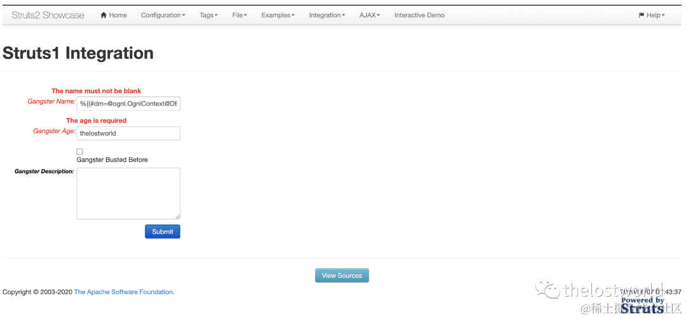Click the 'The name must not be blank' error

coord(97,91)
